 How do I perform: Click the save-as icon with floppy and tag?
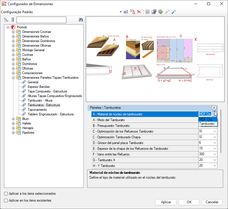(x=154, y=12)
